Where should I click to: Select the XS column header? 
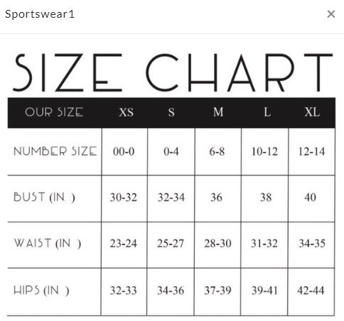[126, 112]
